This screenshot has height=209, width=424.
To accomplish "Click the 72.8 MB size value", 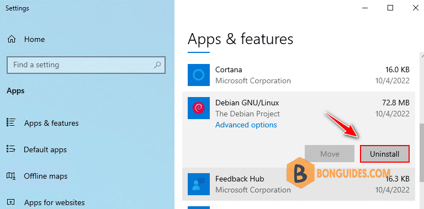I will [395, 103].
